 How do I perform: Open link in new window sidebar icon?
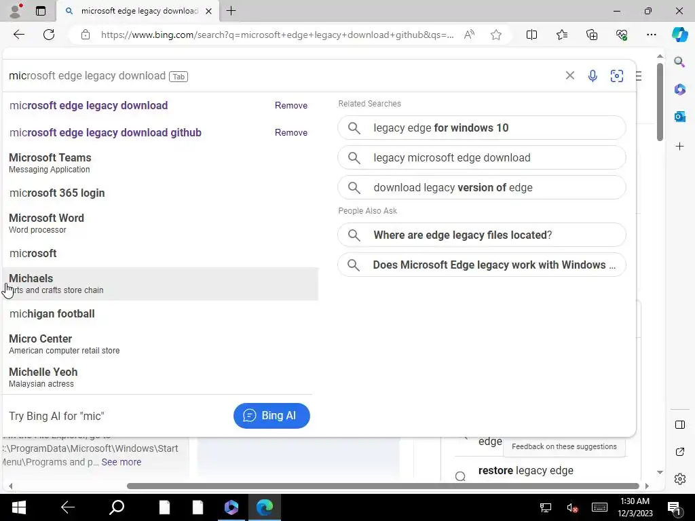tap(679, 452)
